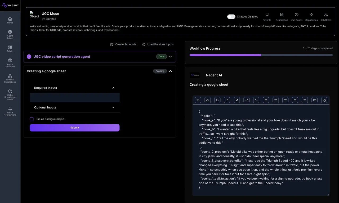Screen dimensions: 339x203
Task: Open the Job Roles tab
Action: coord(326,17)
